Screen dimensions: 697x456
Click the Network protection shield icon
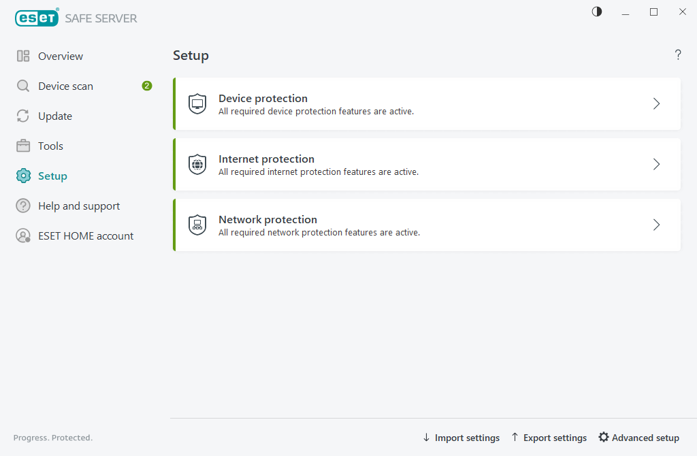(197, 225)
